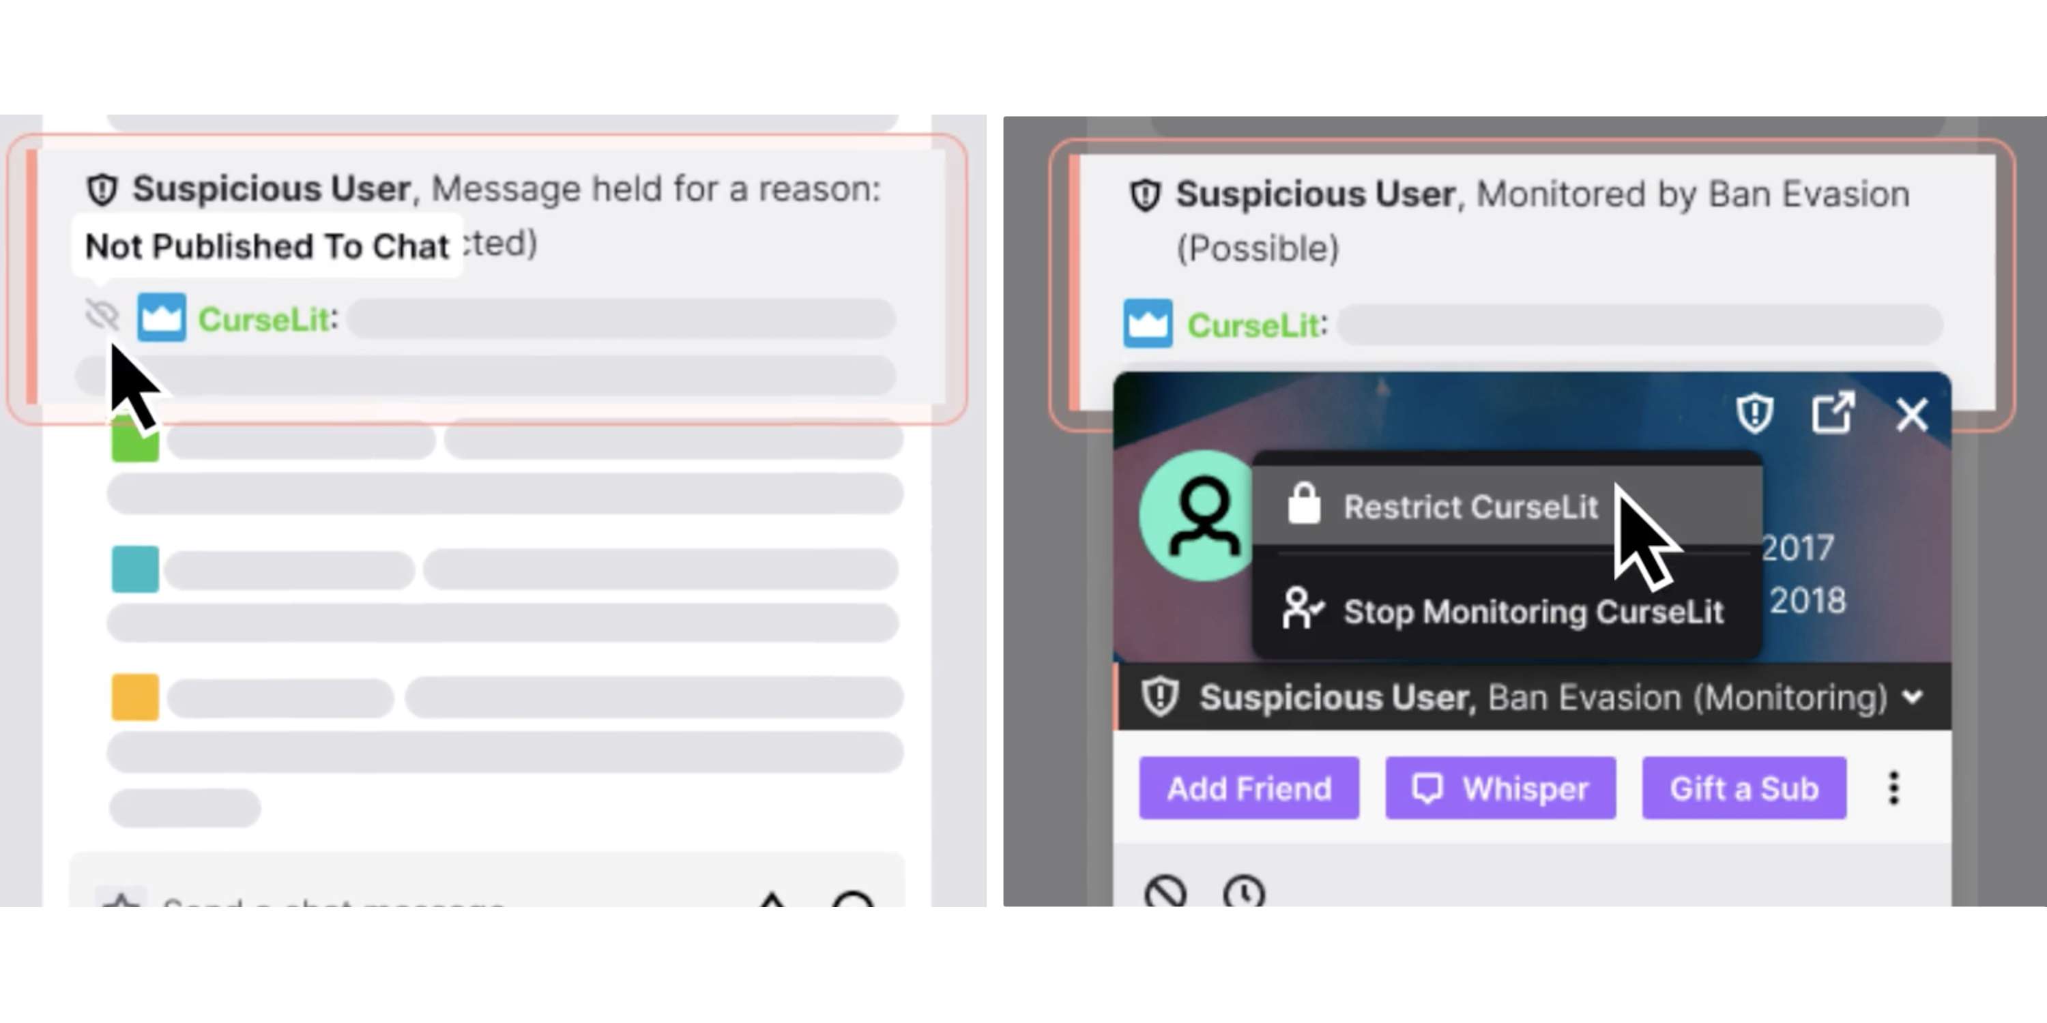Click the green color swatch in left chat list
The height and width of the screenshot is (1023, 2047).
point(134,440)
